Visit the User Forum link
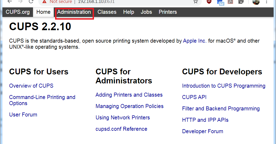The image size is (276, 144). tap(23, 115)
